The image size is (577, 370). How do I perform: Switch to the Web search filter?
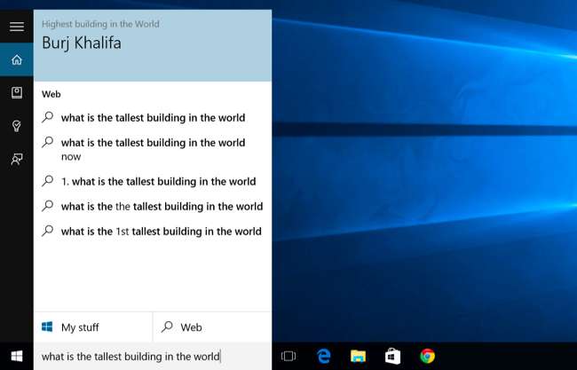click(x=212, y=327)
